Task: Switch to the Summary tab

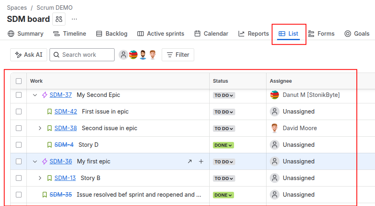Action: point(26,34)
